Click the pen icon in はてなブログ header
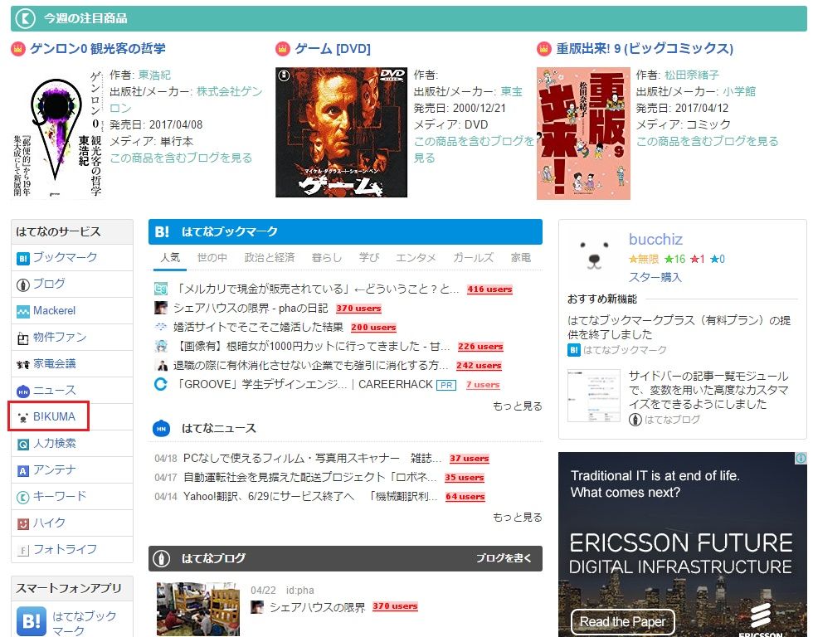This screenshot has height=637, width=813. (x=163, y=558)
